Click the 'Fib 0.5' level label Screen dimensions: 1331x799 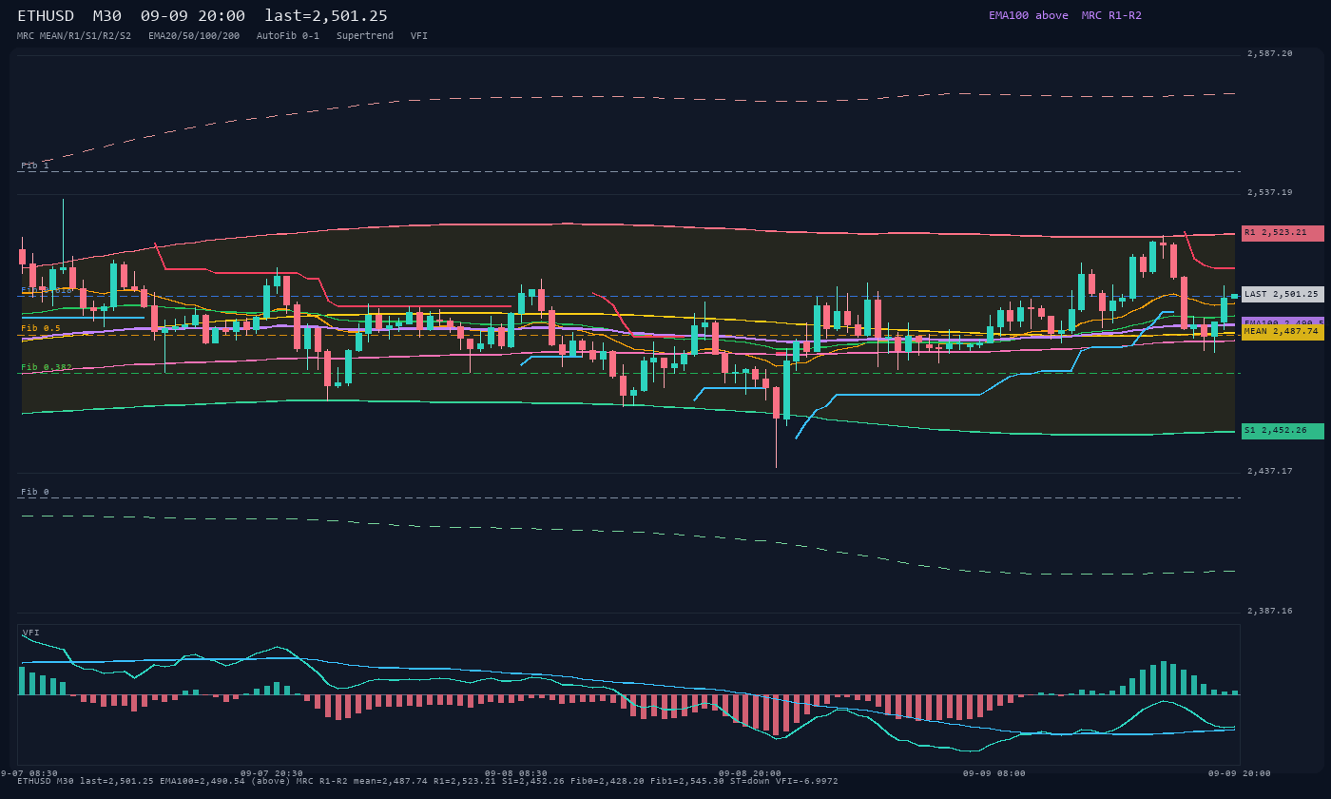(41, 328)
